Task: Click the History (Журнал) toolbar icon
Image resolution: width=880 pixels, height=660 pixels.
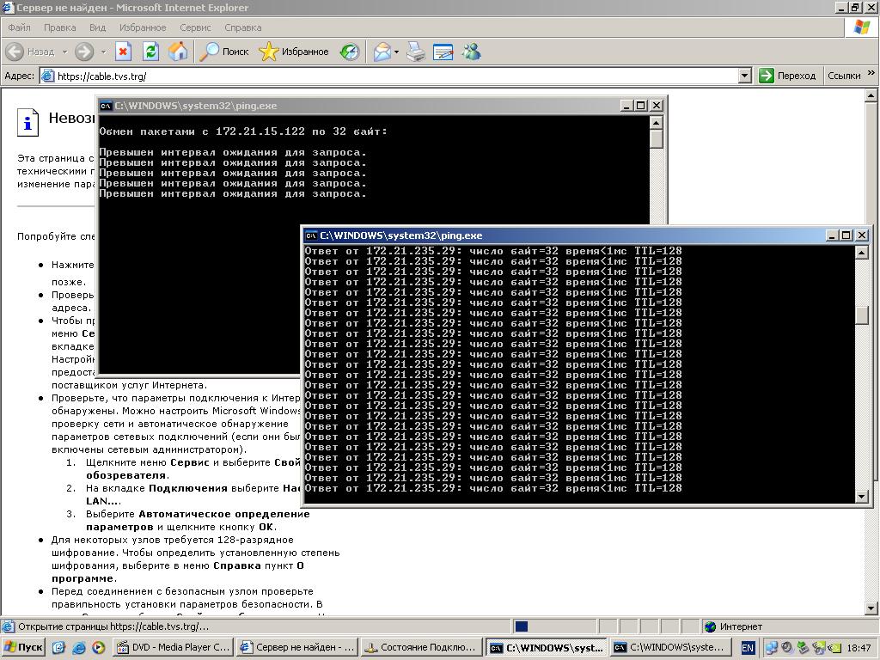Action: coord(349,52)
